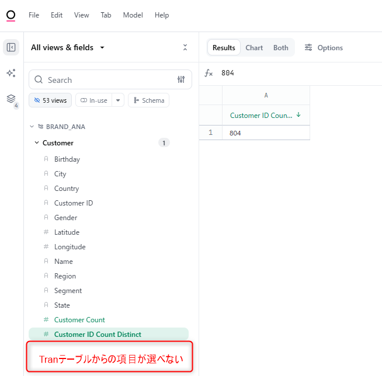Screen dimensions: 382x376
Task: Click the measure icon beside Customer Count
Action: coord(46,319)
